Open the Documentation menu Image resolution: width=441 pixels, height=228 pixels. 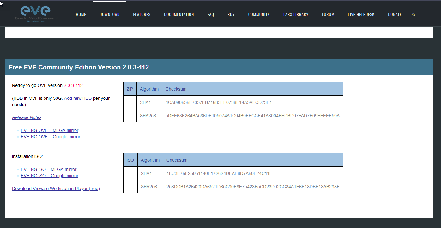click(x=179, y=15)
